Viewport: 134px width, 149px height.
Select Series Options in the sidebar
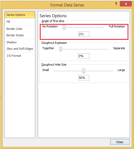tap(20, 15)
